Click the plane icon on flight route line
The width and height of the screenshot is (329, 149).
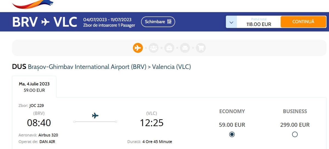[95, 116]
